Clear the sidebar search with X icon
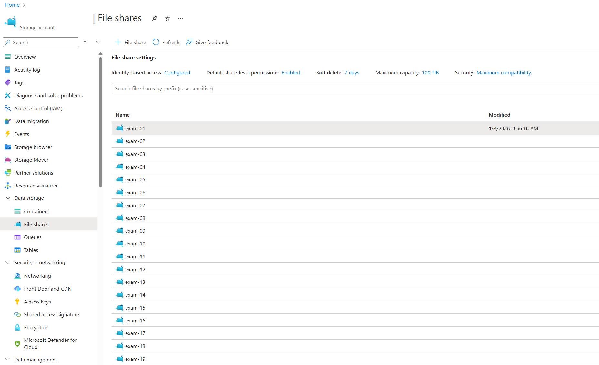 point(85,42)
